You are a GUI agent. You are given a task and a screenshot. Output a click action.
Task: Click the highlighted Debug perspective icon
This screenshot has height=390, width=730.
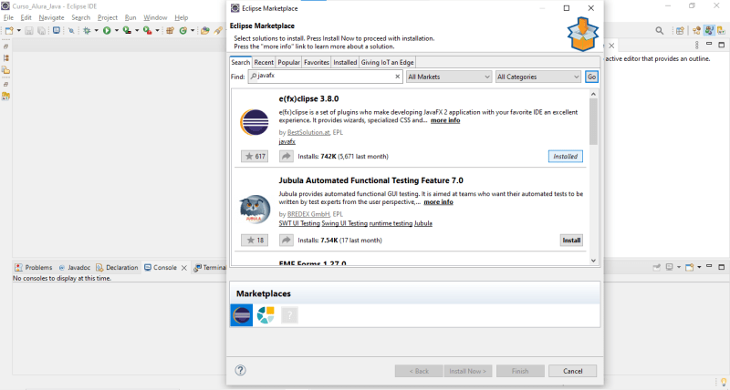(x=709, y=31)
